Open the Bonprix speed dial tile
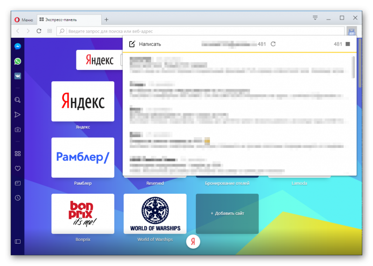The width and height of the screenshot is (373, 266). point(83,214)
